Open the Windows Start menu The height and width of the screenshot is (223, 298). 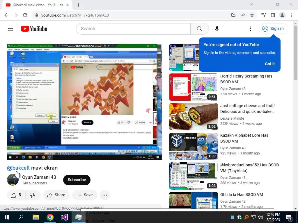point(7,217)
